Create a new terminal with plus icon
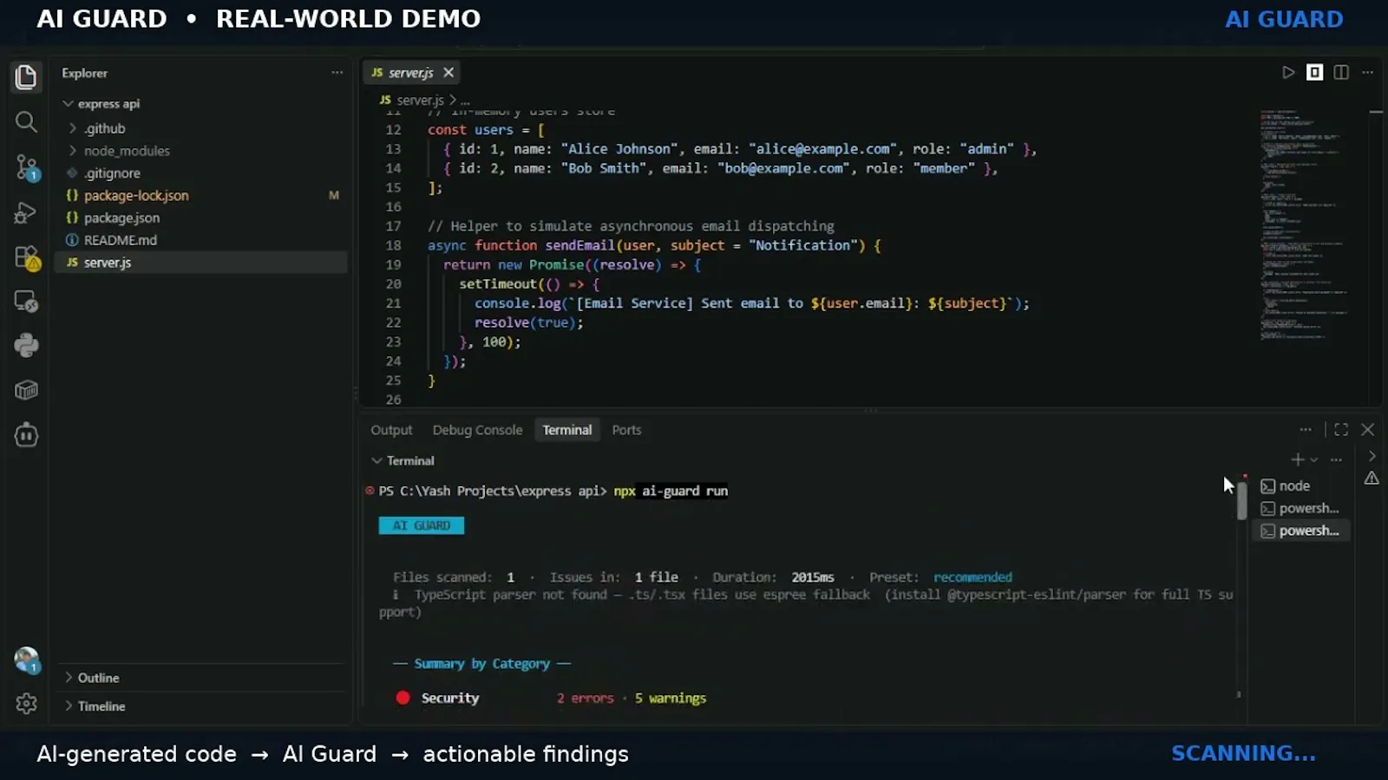 (1297, 459)
